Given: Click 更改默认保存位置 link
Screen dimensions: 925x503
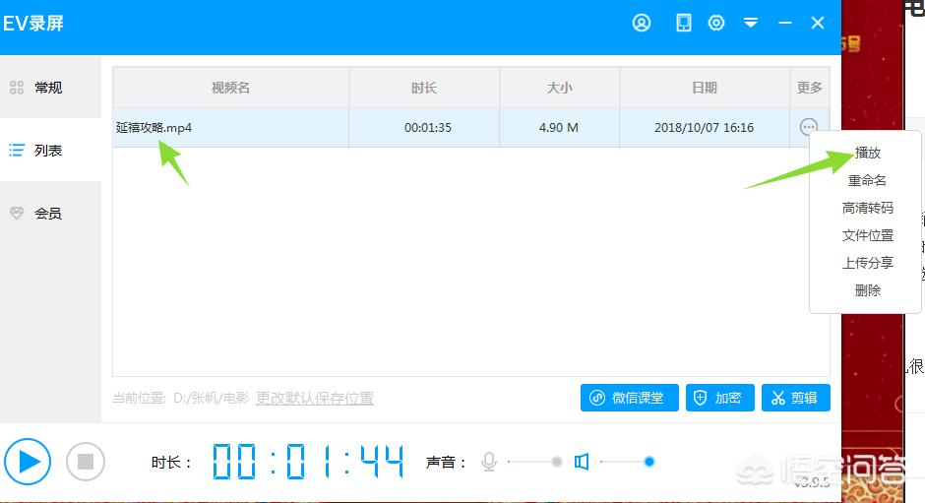Looking at the screenshot, I should coord(315,398).
